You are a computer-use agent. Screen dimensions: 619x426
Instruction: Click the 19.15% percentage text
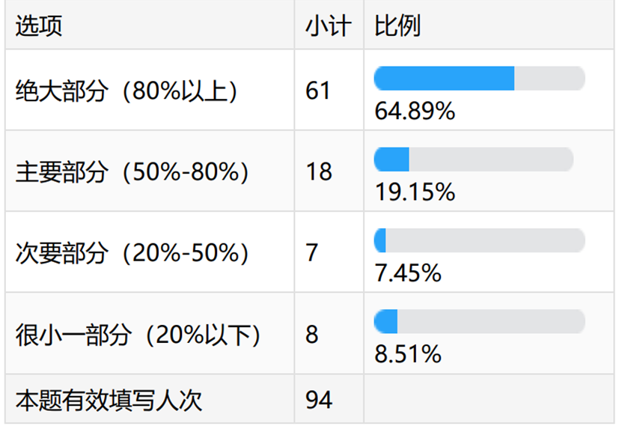[x=414, y=192]
